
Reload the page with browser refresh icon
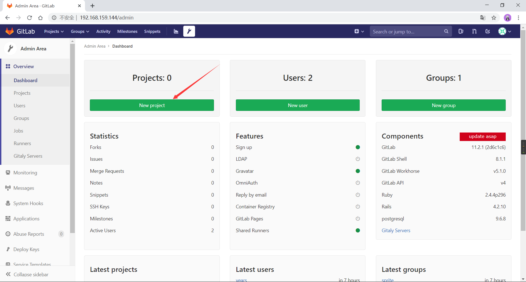tap(29, 18)
